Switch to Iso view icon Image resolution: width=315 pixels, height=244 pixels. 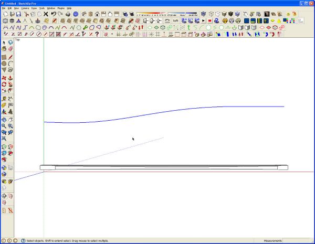pos(84,14)
